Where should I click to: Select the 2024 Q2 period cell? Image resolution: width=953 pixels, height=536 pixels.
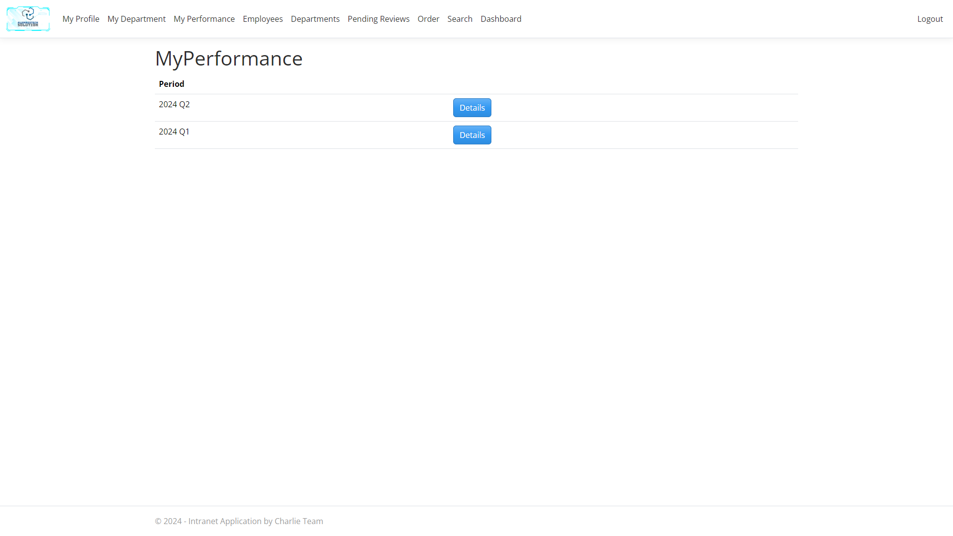[174, 104]
